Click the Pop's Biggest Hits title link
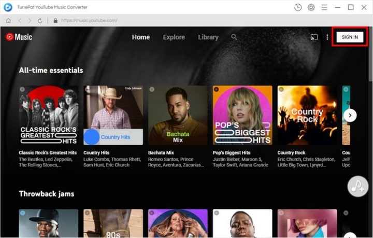Image resolution: width=373 pixels, height=238 pixels. point(232,153)
